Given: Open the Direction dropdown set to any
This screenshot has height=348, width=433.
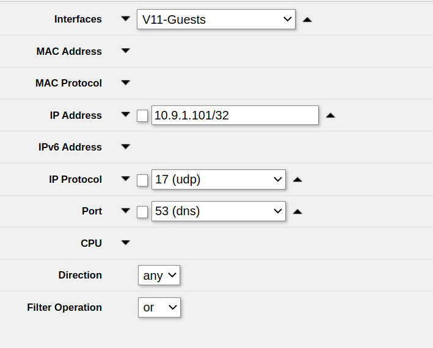Looking at the screenshot, I should click(159, 275).
